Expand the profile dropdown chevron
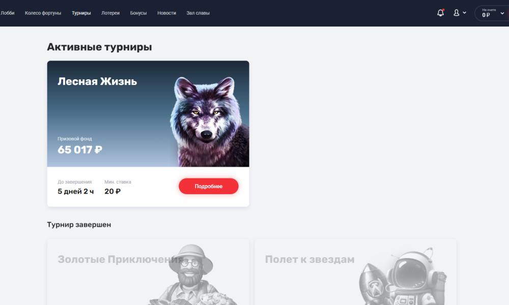 pos(465,13)
